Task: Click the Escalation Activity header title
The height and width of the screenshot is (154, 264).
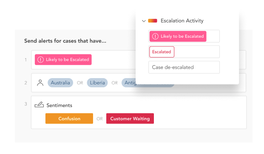Action: tap(182, 21)
